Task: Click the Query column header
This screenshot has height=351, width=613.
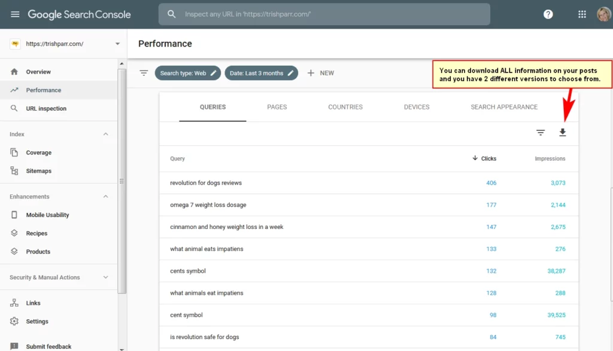Action: pos(177,158)
